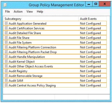
Task: Click the Audit Removable Storage icon
Action: (x=6, y=76)
